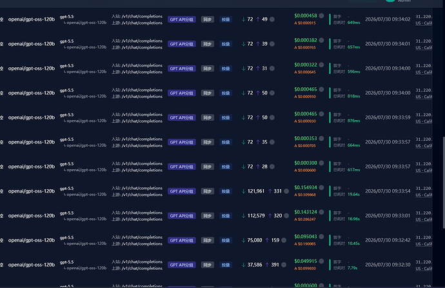Select timestamp 2026/07/30 09:33:01
445x288 pixels.
[388, 216]
